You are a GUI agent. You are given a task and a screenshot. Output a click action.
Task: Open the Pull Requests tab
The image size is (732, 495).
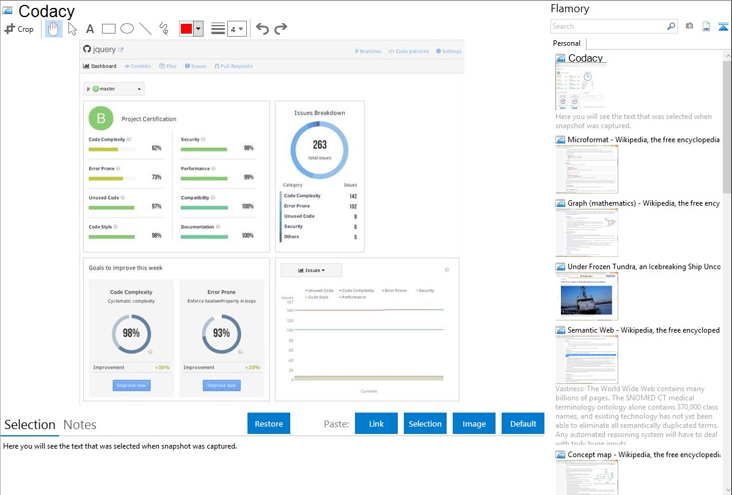tap(233, 67)
